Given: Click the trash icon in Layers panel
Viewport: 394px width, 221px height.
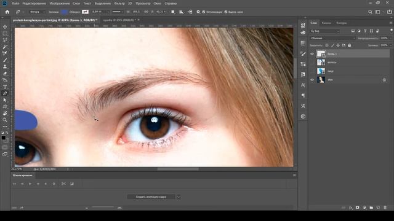Looking at the screenshot, I should tap(385, 207).
